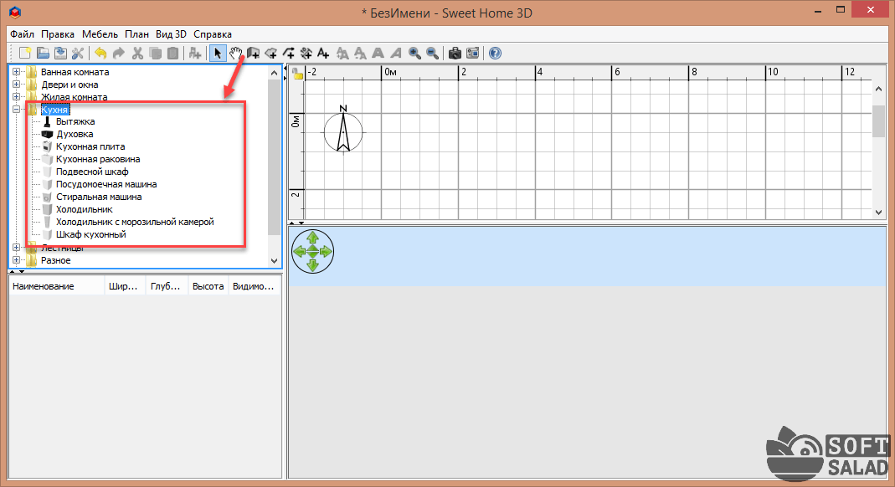Screen dimensions: 895x487
Task: Open the Вид 3D menu
Action: (171, 34)
